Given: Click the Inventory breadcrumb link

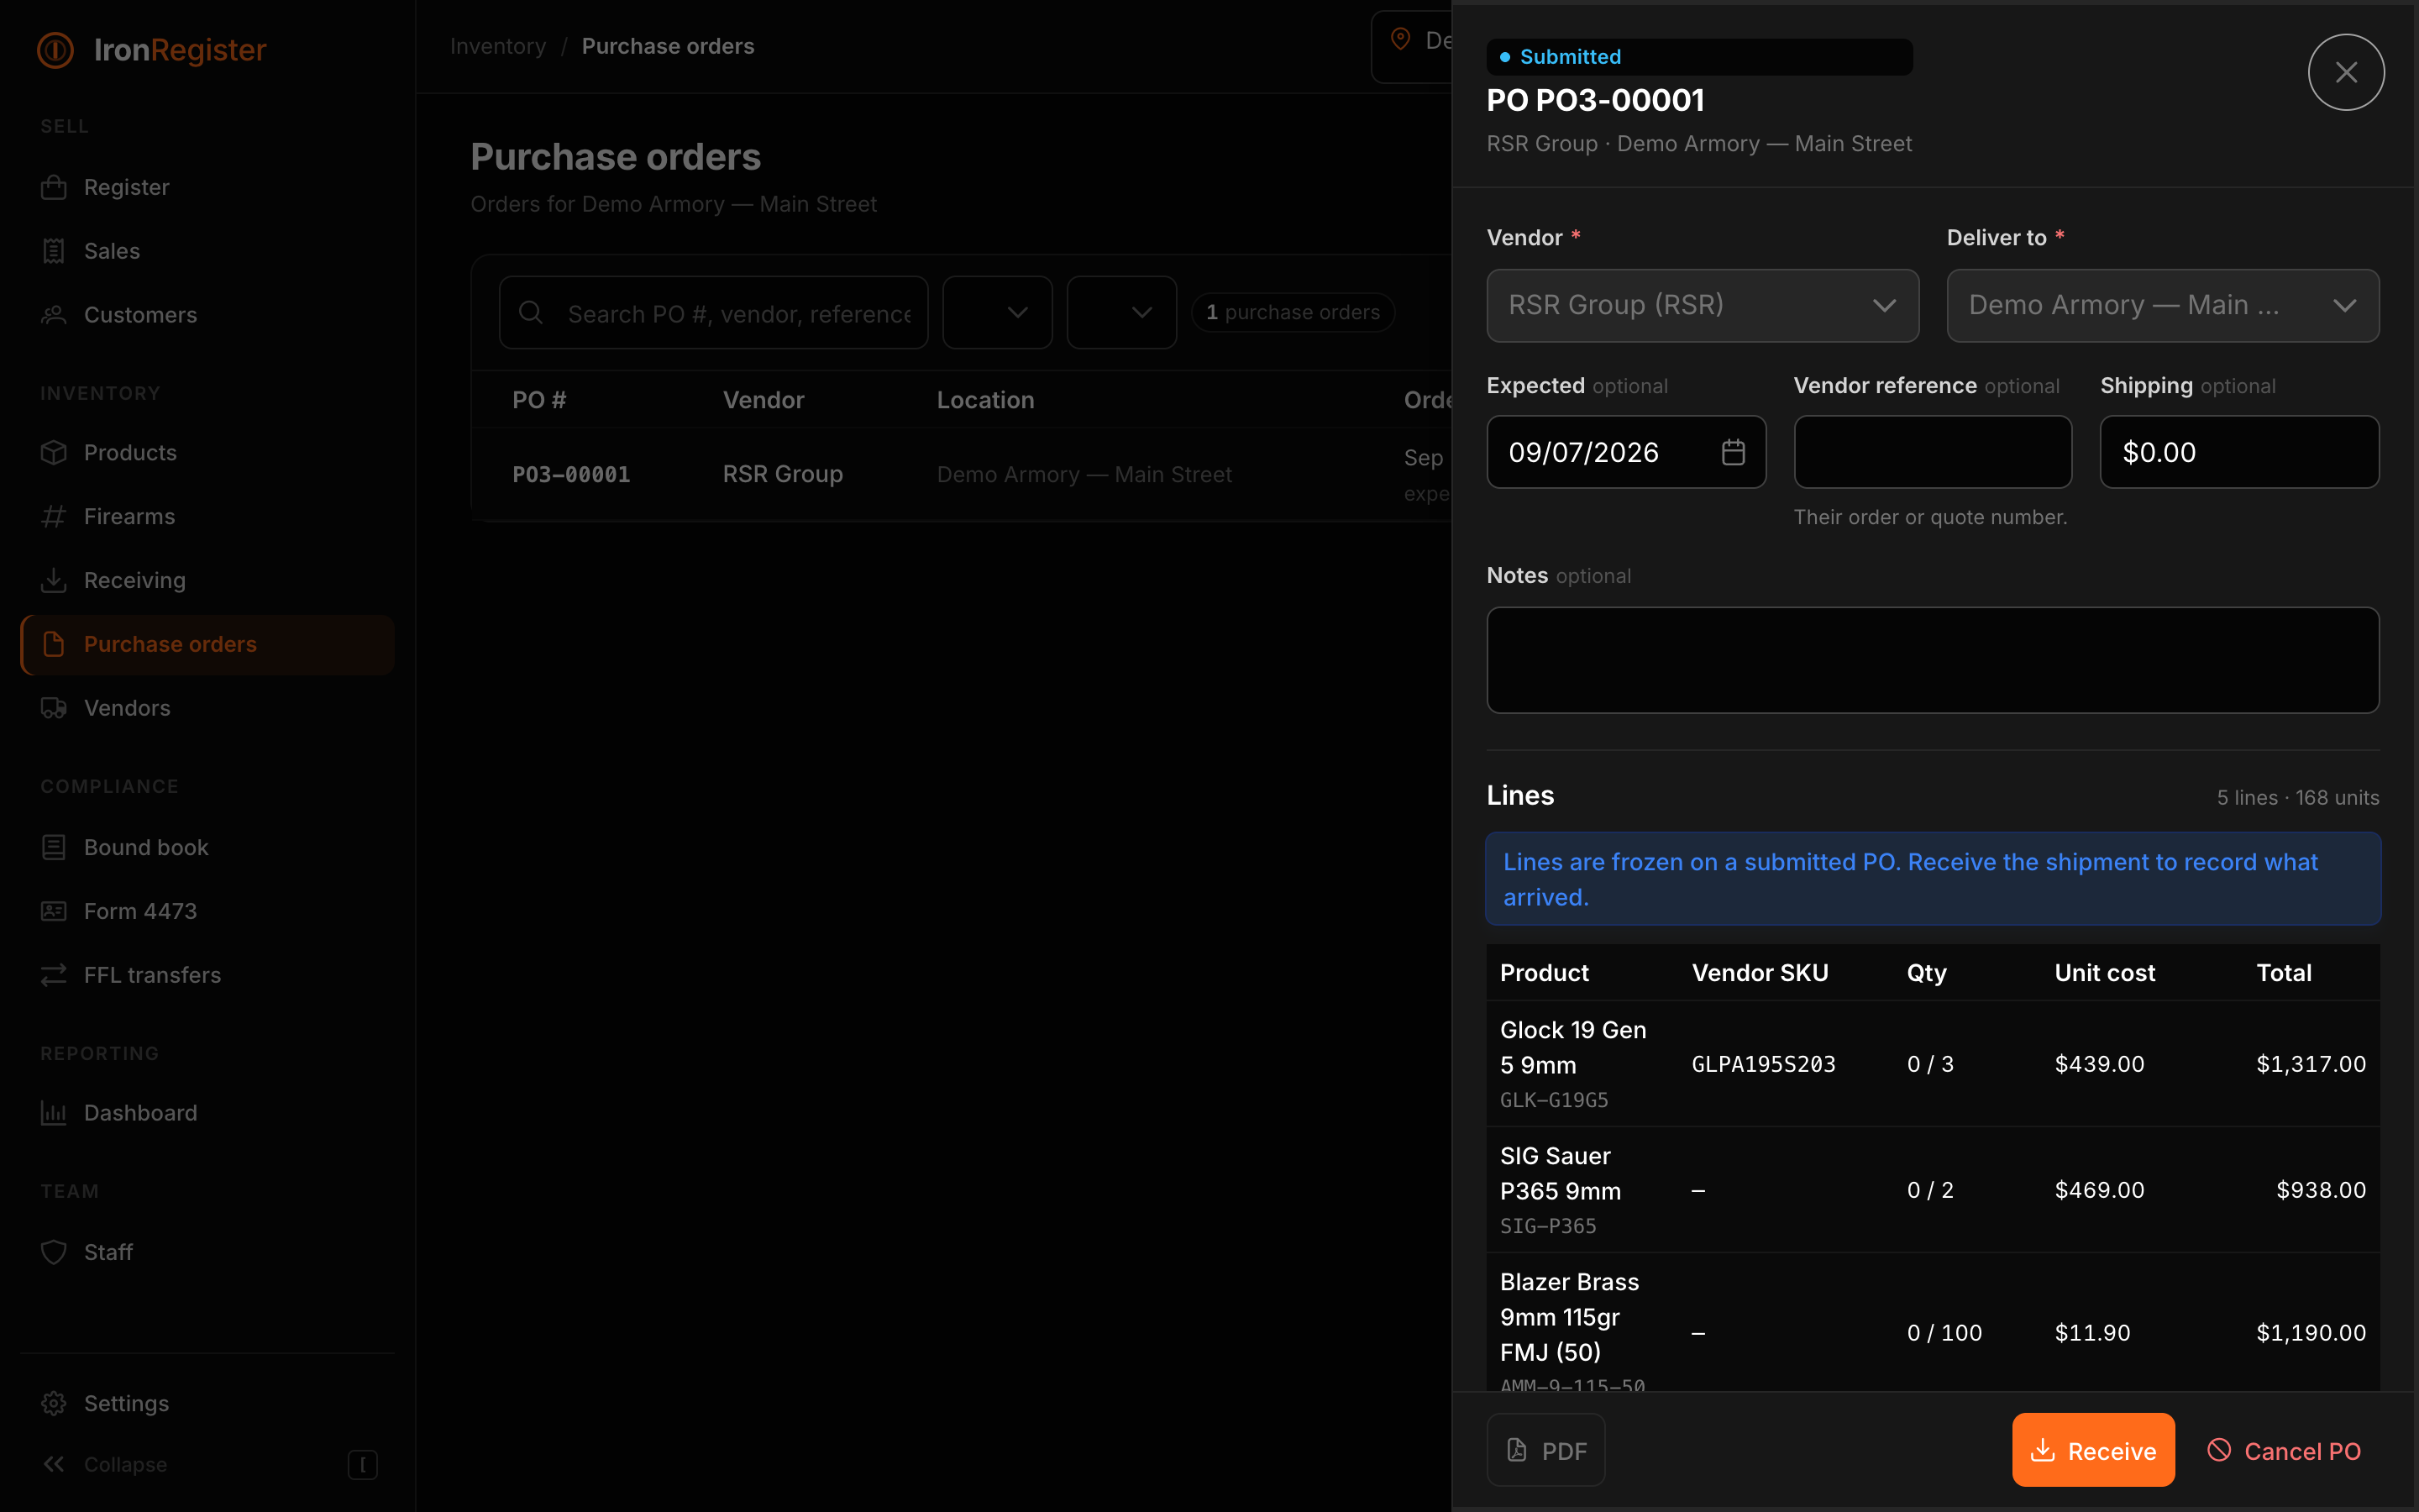Looking at the screenshot, I should (498, 46).
